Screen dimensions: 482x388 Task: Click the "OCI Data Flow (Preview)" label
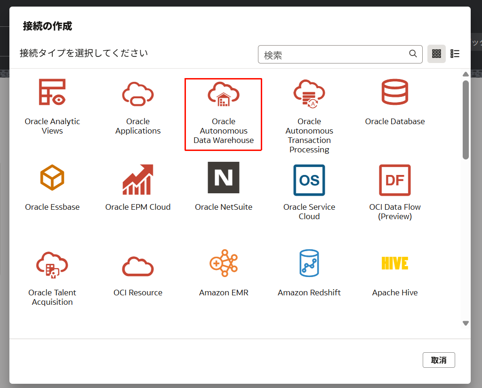(395, 212)
